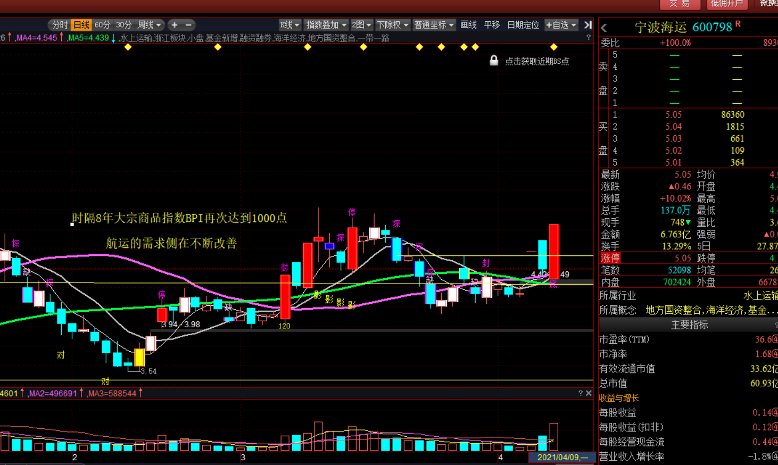Click the buy level 1 volume 86360

[x=733, y=115]
